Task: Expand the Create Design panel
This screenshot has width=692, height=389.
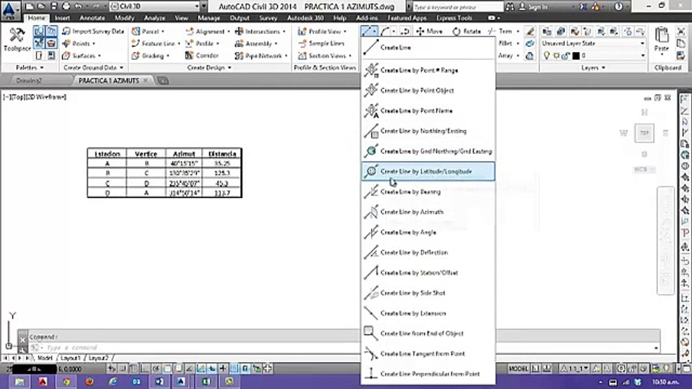Action: [x=209, y=68]
